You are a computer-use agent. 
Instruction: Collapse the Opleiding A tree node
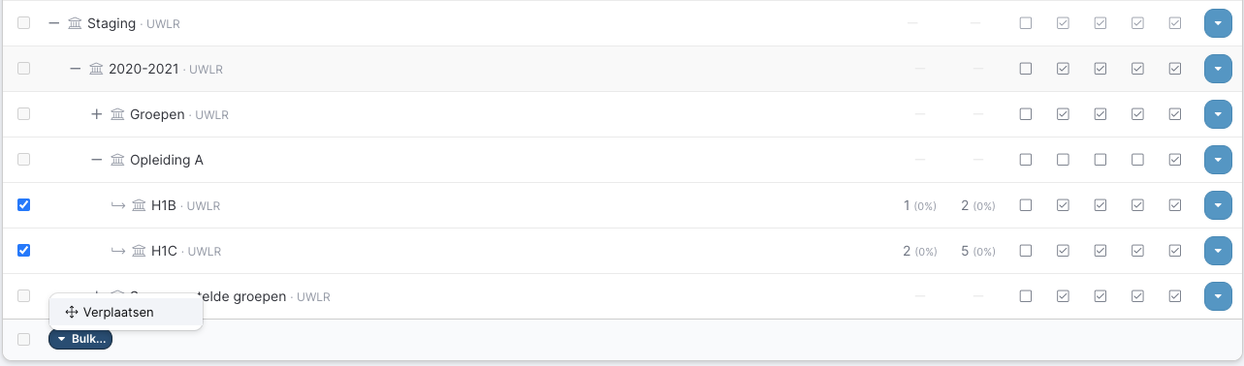click(x=97, y=160)
